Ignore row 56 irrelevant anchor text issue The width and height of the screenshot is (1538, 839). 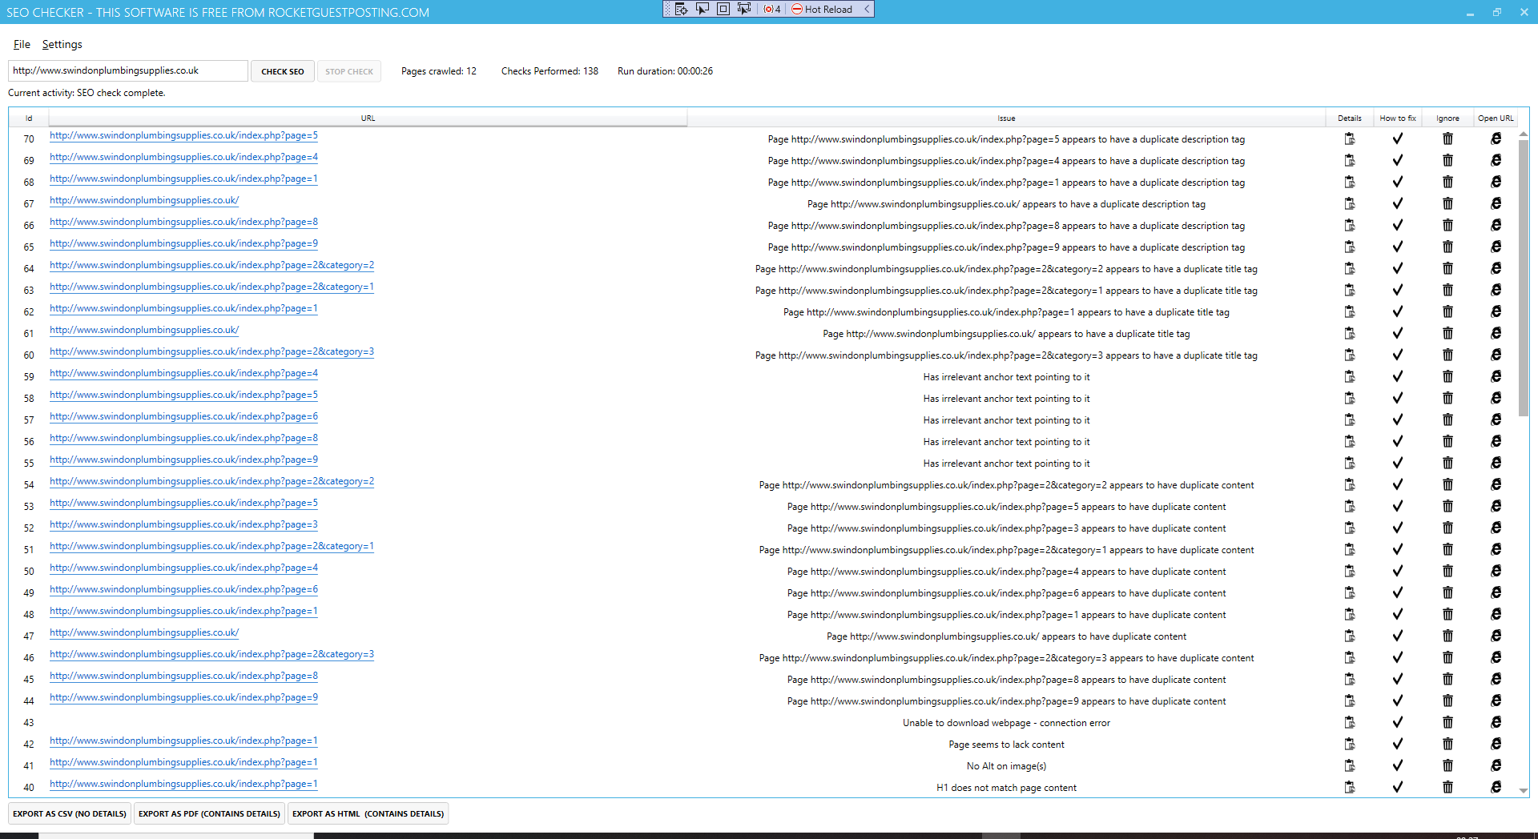1447,442
